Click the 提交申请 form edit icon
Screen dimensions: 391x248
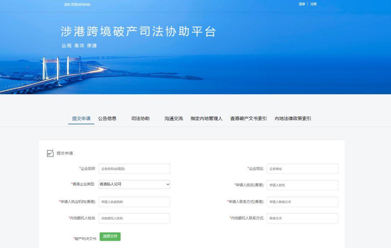(50, 153)
